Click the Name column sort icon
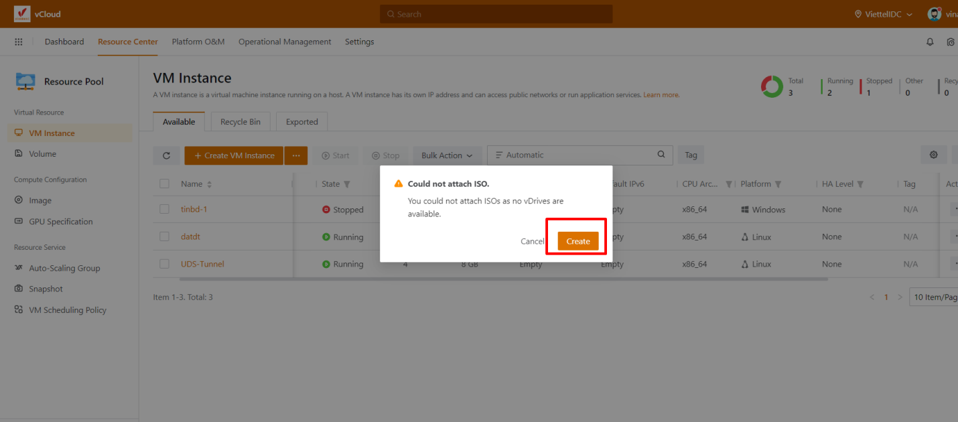The height and width of the screenshot is (422, 958). (x=209, y=184)
